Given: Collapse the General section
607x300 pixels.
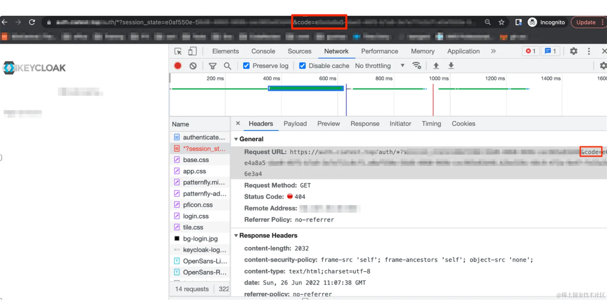Looking at the screenshot, I should coord(236,139).
